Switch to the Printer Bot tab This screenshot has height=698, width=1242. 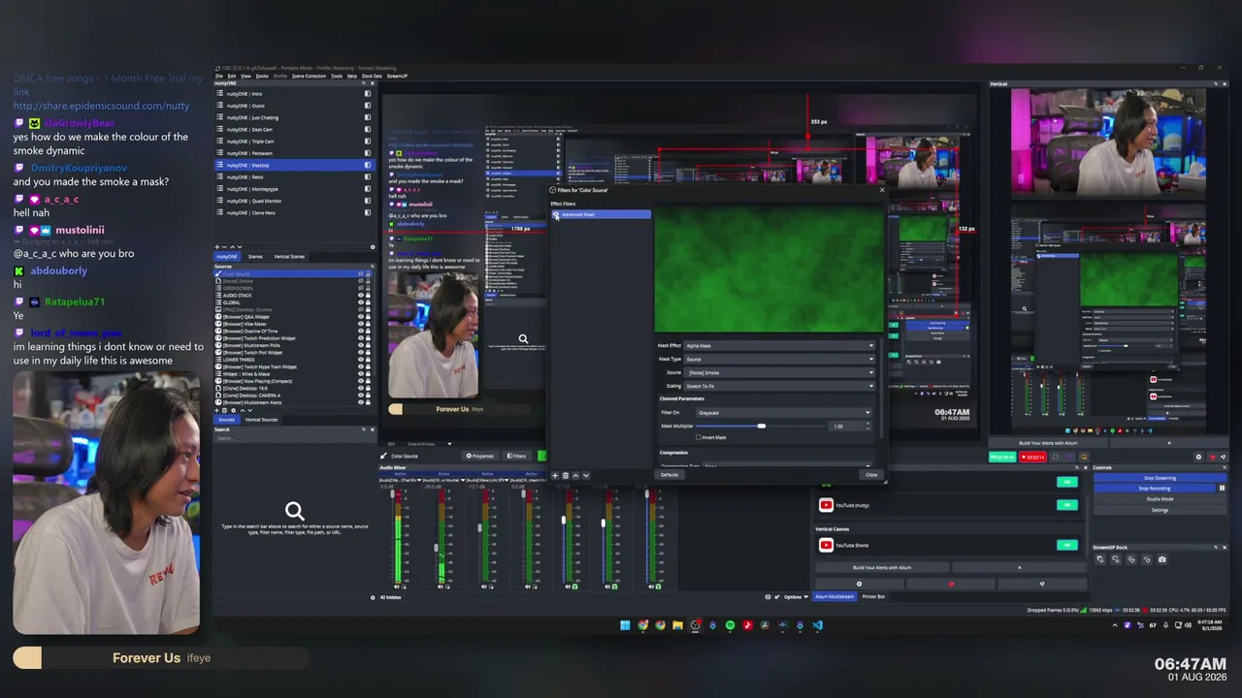[x=873, y=597]
